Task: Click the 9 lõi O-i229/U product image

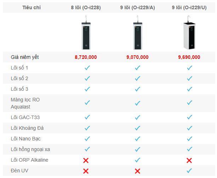Action: click(x=189, y=34)
